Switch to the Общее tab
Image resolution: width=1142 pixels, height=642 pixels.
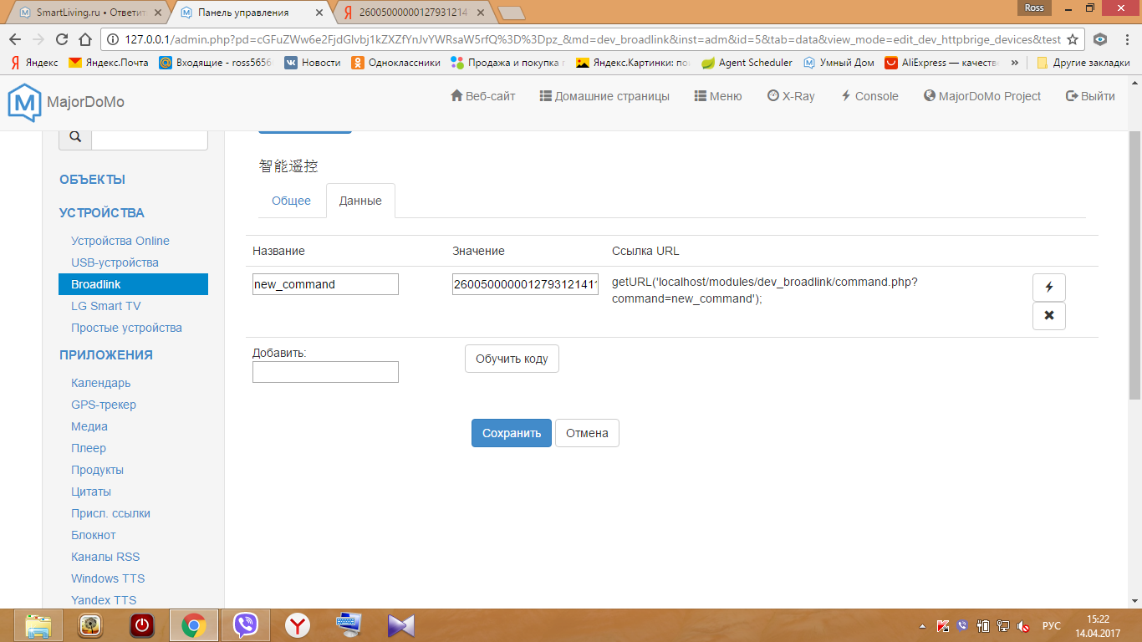[291, 201]
